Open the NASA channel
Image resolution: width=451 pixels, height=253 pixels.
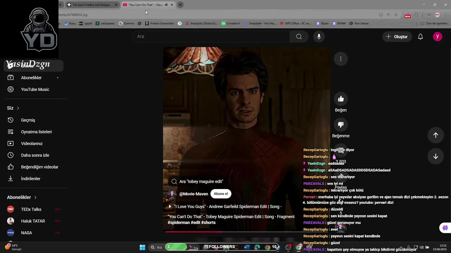33,233
